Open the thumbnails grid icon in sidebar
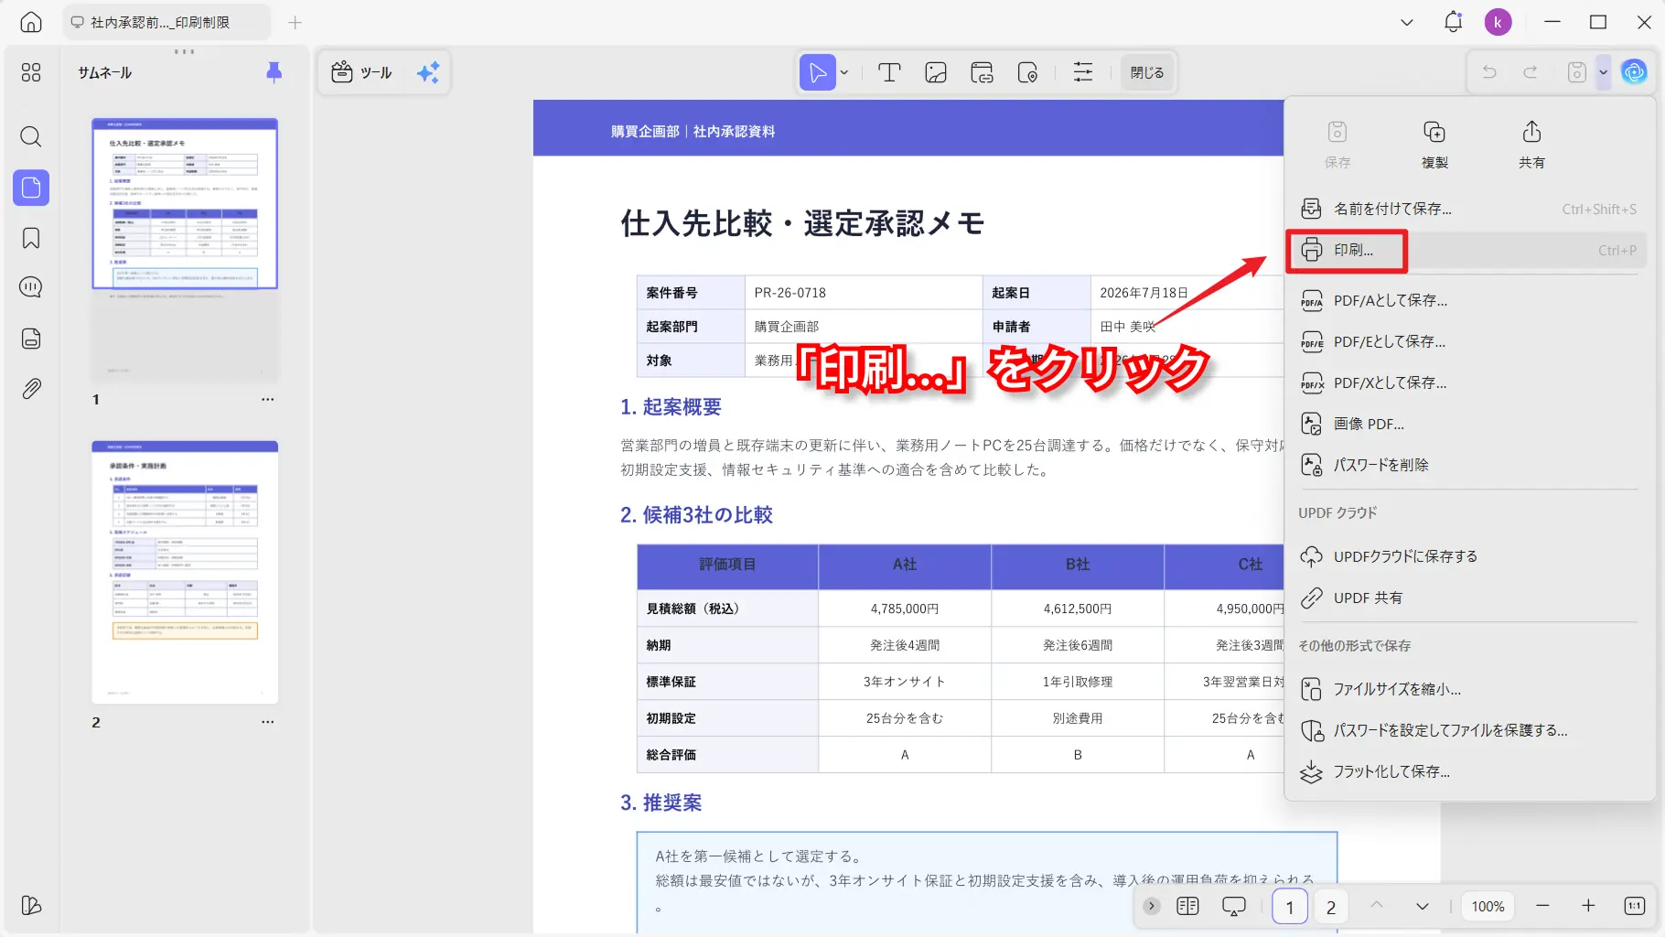 tap(31, 72)
